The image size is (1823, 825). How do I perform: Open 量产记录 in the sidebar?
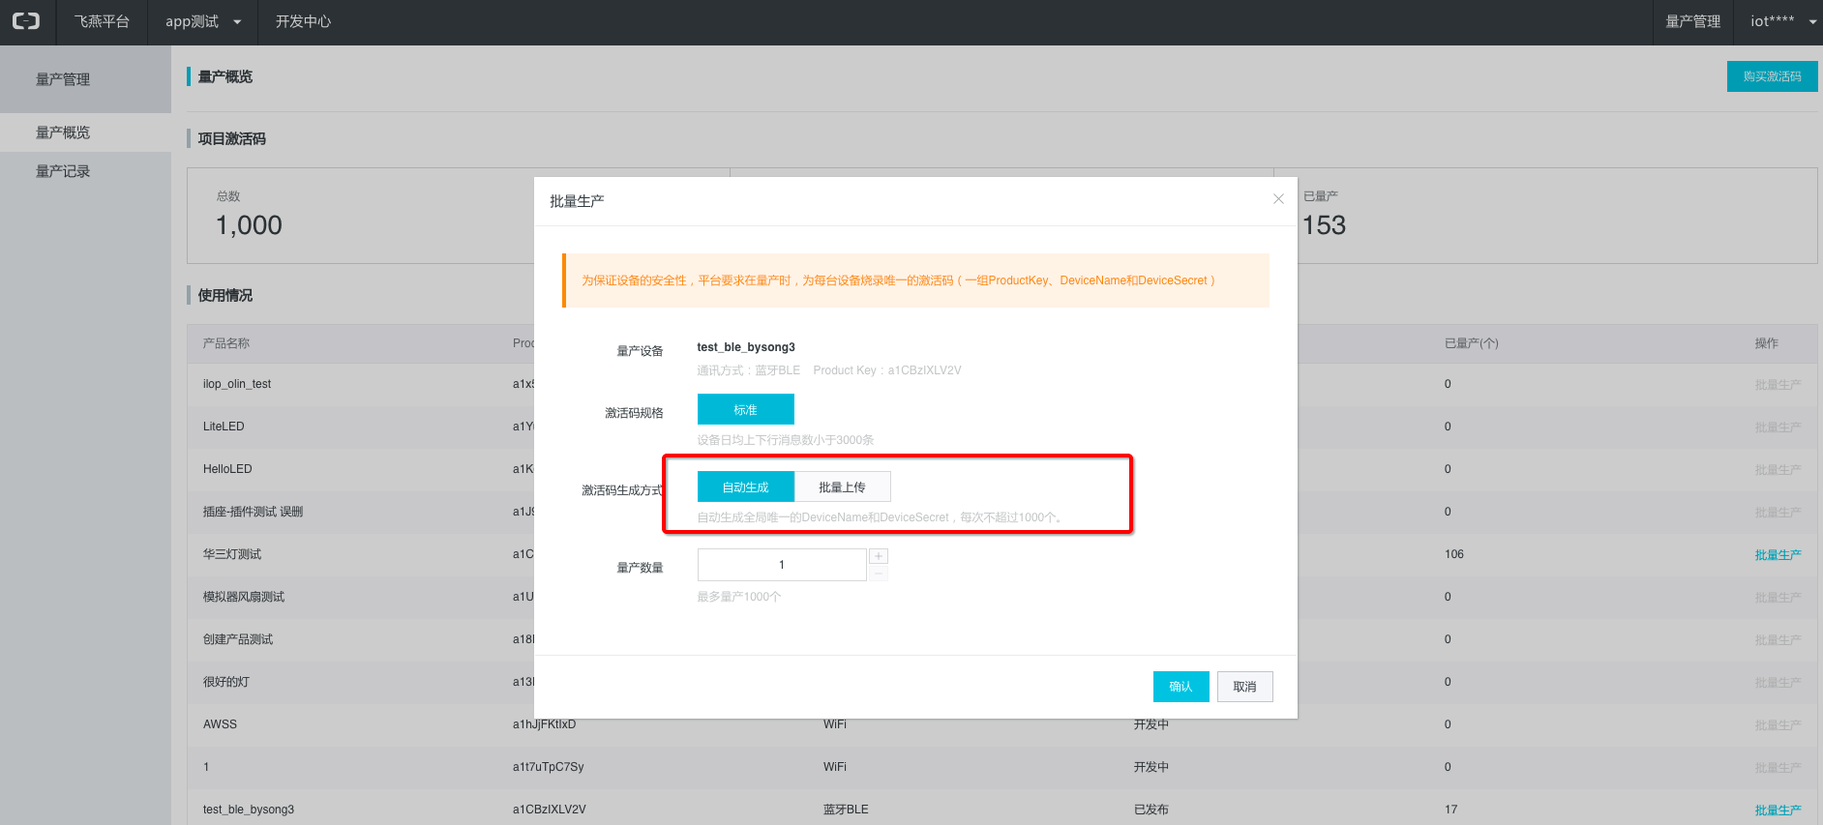63,171
